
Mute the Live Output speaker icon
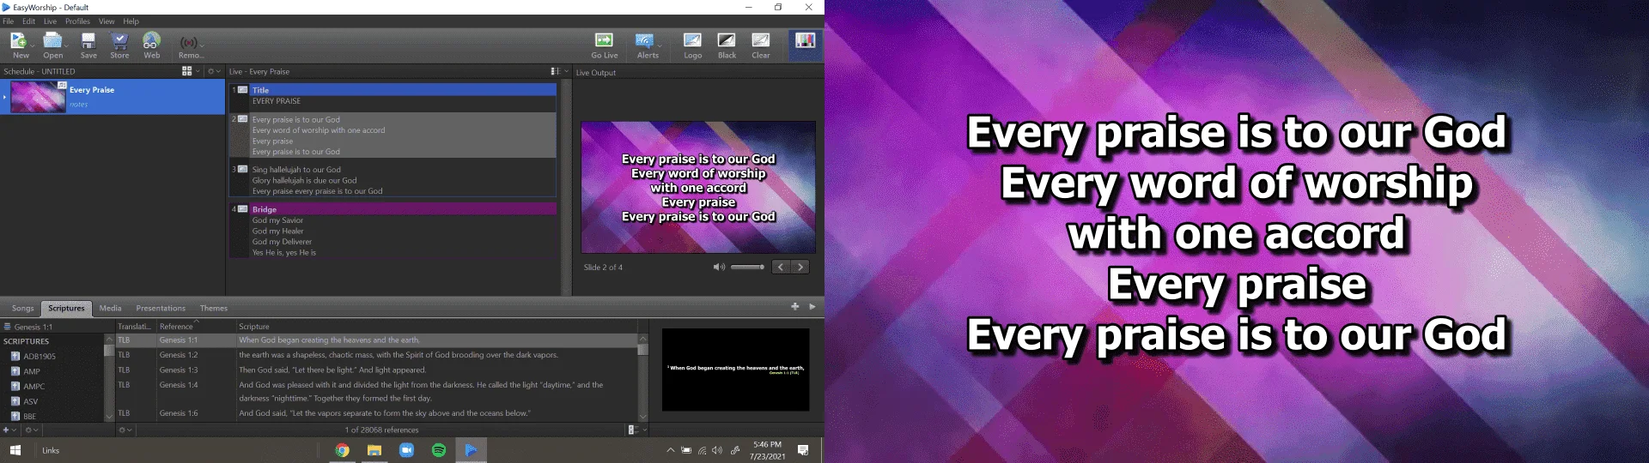(719, 268)
